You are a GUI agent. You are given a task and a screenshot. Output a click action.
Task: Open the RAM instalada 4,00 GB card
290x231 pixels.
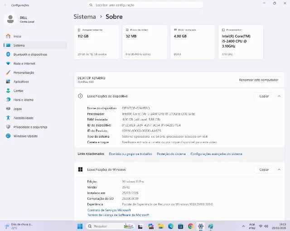pos(193,42)
